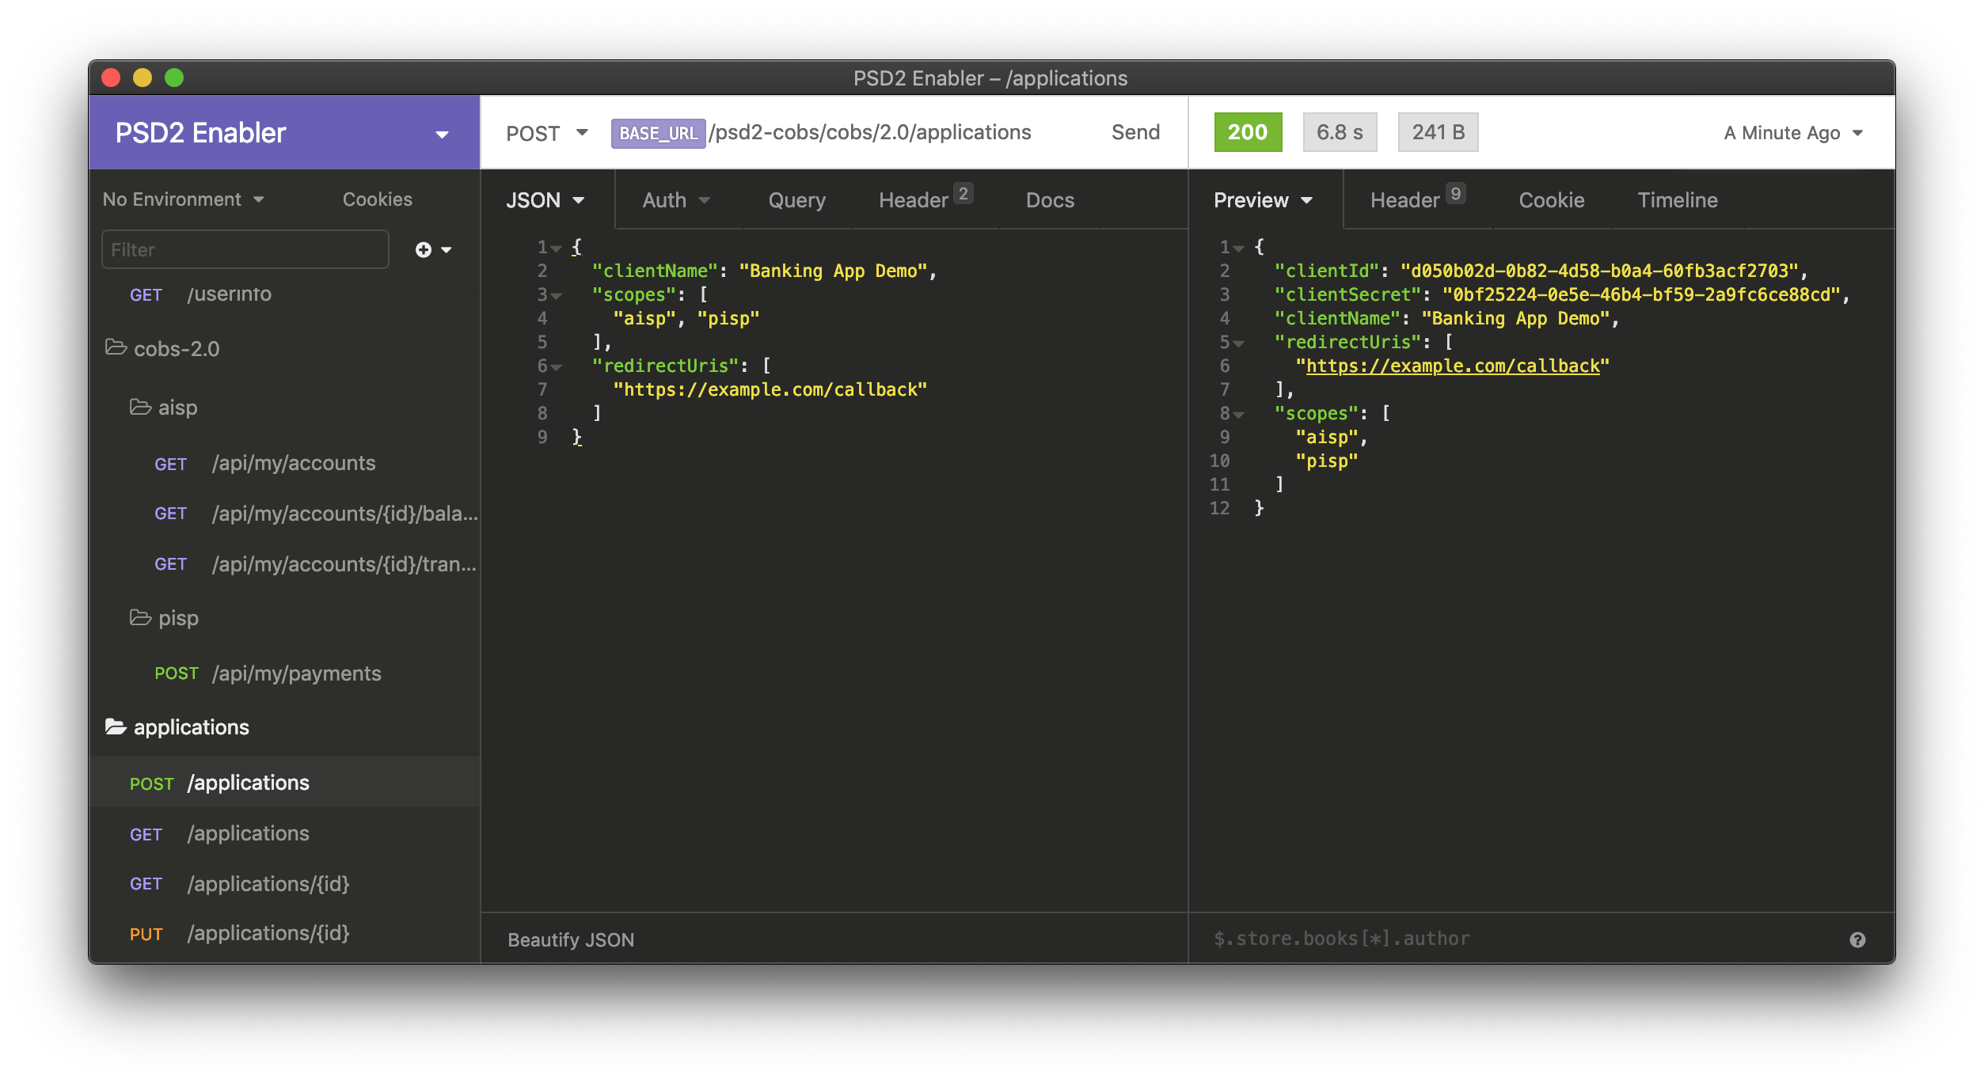Switch to the Cookie tab

[x=1551, y=200]
